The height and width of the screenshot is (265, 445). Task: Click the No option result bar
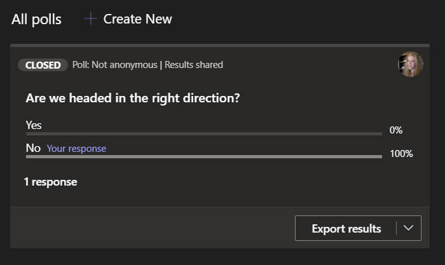point(203,156)
